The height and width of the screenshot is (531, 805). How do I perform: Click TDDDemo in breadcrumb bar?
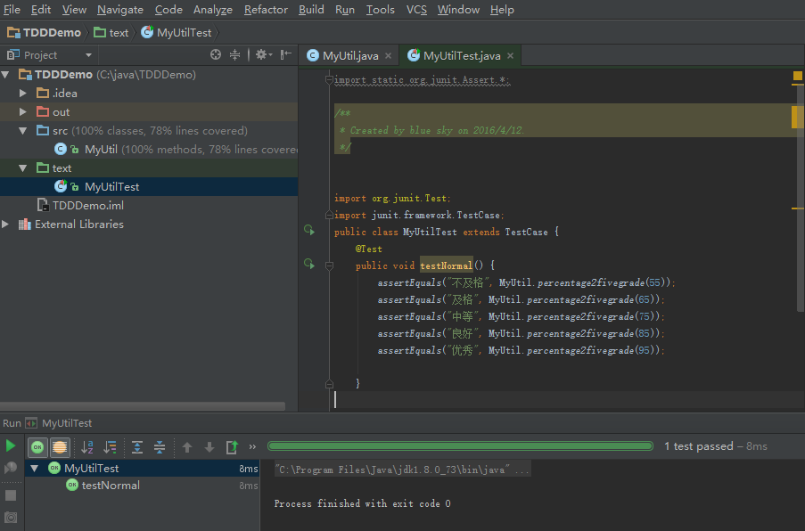(45, 32)
